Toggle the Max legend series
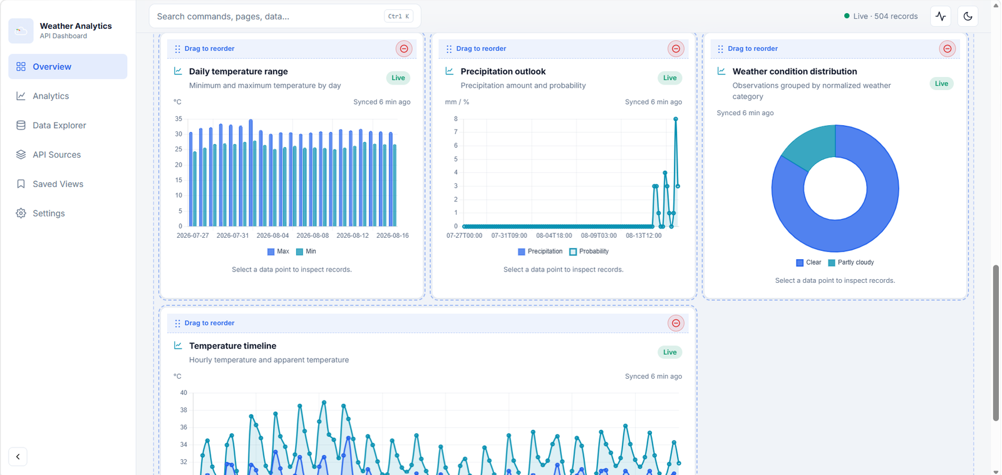Viewport: 1002px width, 475px height. pyautogui.click(x=278, y=252)
